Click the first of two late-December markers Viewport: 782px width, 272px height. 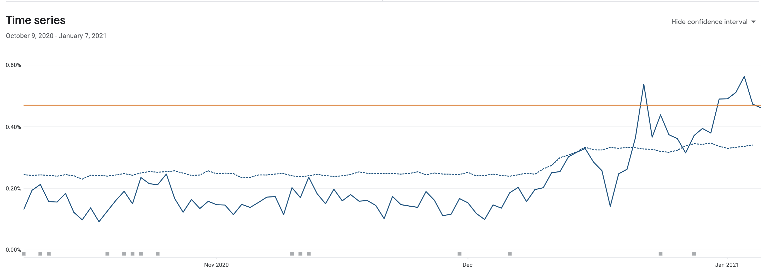661,254
